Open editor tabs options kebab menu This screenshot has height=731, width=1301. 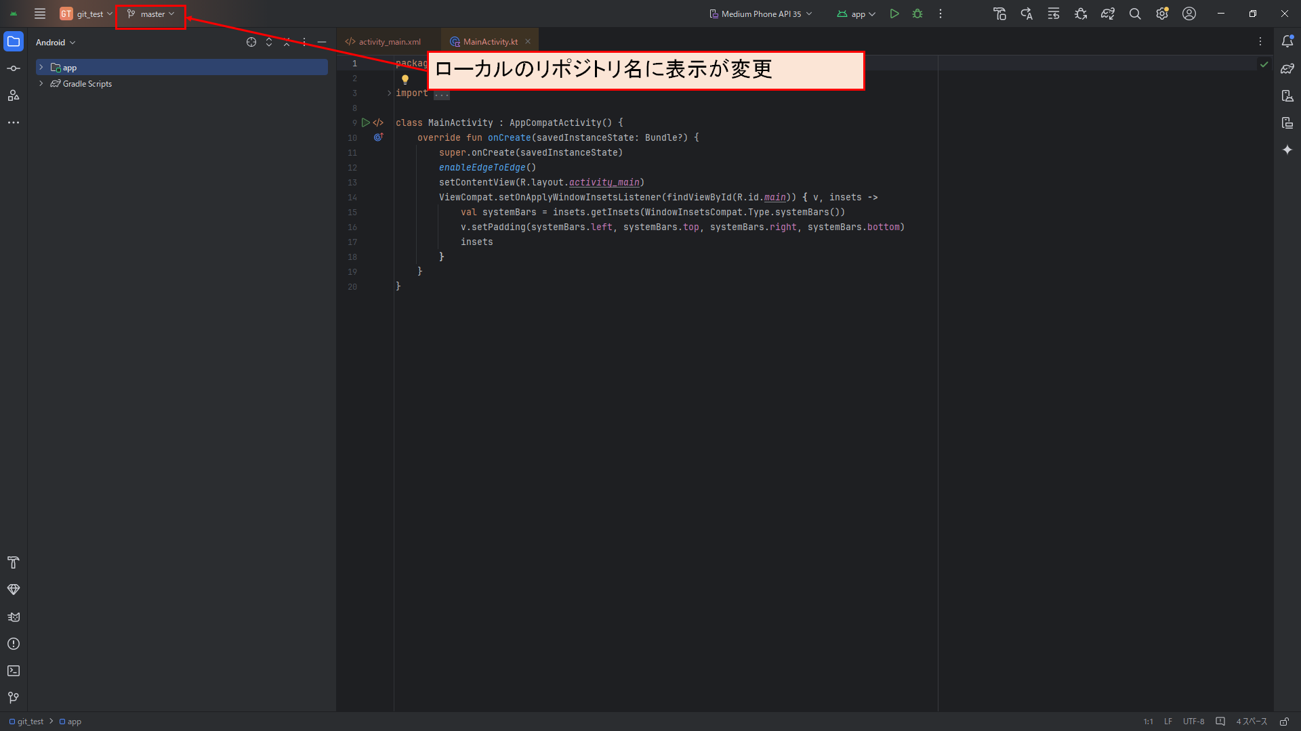click(x=1260, y=42)
